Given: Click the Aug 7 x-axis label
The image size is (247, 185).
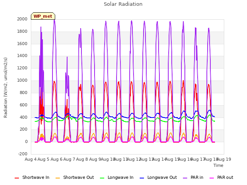Looking at the screenshot, I should (69, 159).
